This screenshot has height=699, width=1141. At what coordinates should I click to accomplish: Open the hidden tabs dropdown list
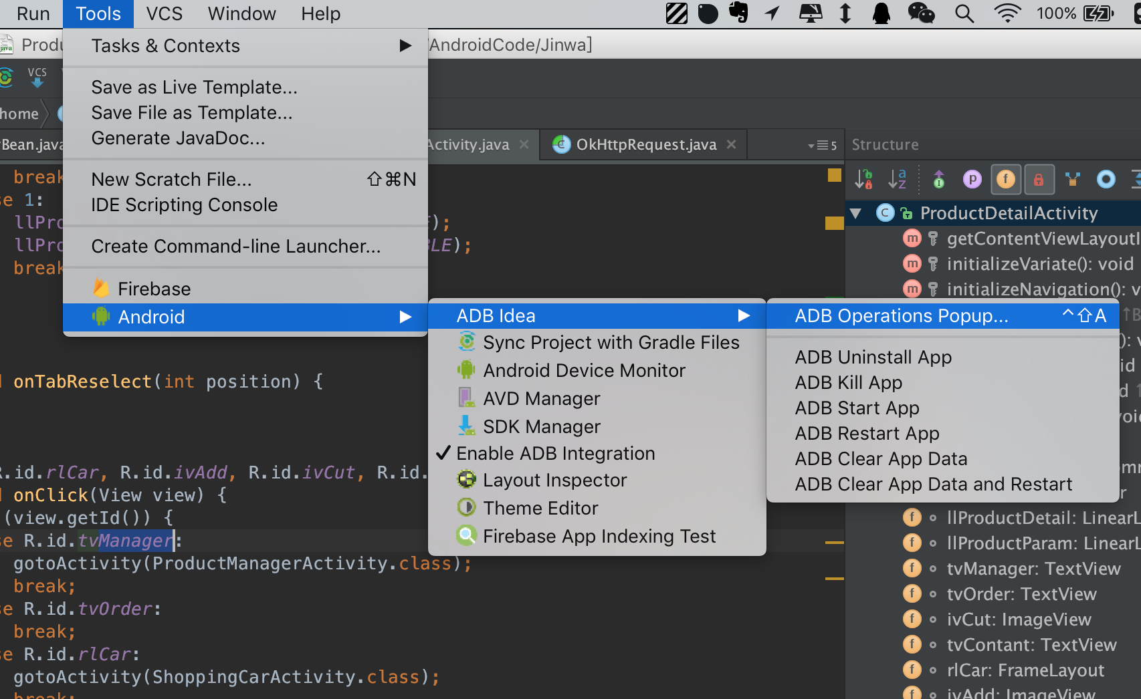tap(823, 145)
